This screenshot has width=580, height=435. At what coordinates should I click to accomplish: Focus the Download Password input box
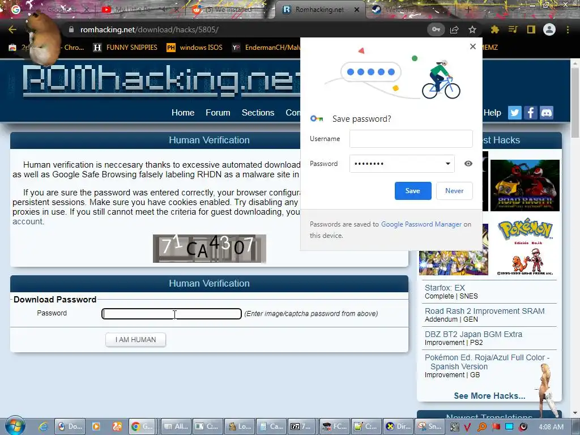click(172, 314)
